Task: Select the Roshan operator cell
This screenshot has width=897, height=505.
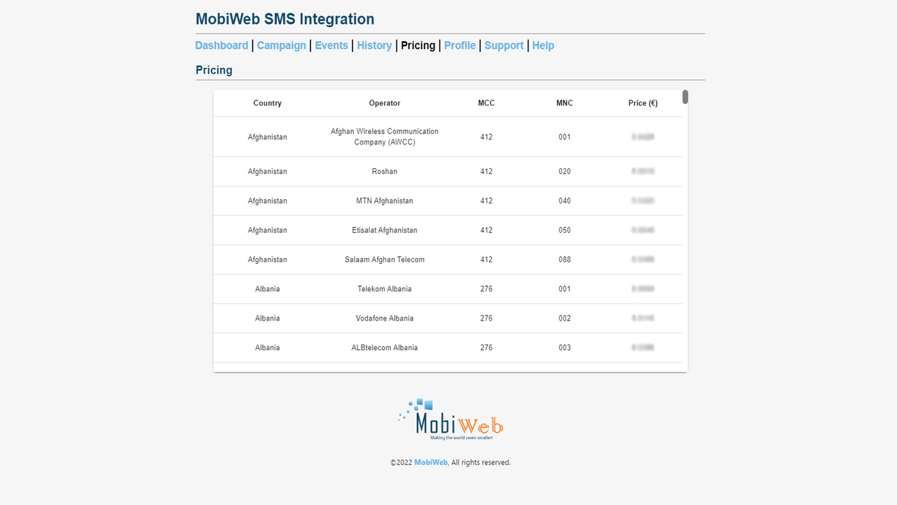Action: (x=385, y=172)
